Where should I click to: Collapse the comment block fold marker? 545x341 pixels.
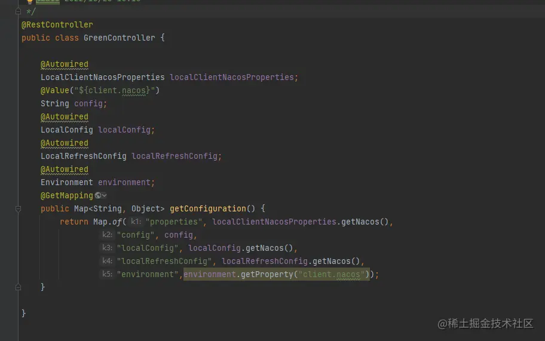(18, 11)
